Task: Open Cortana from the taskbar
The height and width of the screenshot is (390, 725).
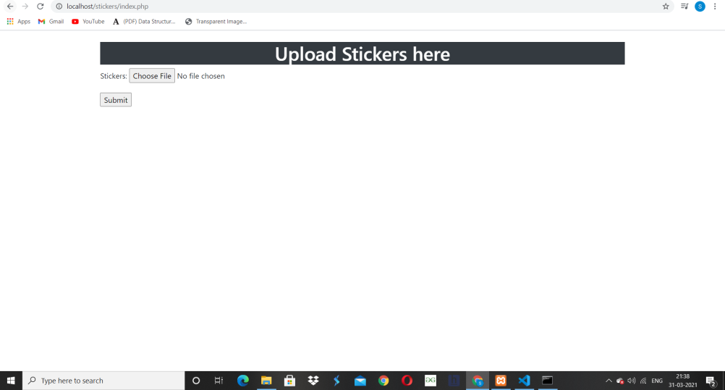Action: click(196, 381)
